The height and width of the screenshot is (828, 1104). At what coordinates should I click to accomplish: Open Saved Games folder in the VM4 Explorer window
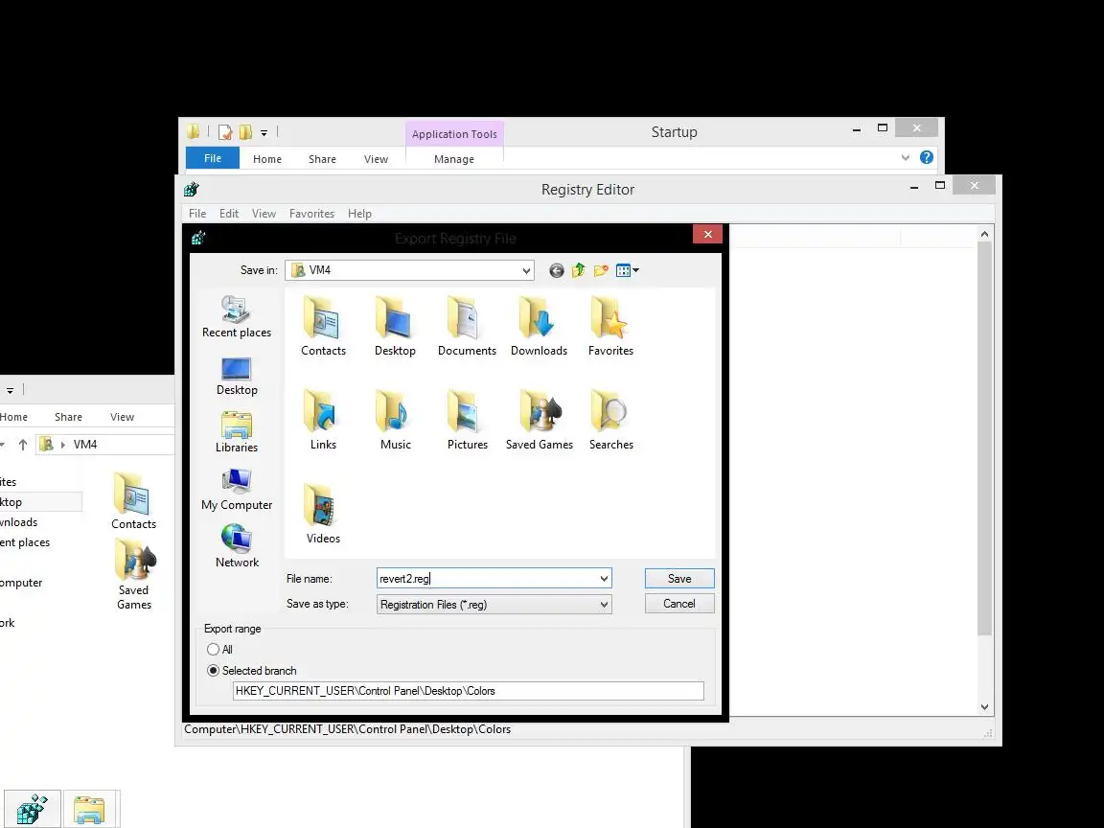tap(134, 575)
